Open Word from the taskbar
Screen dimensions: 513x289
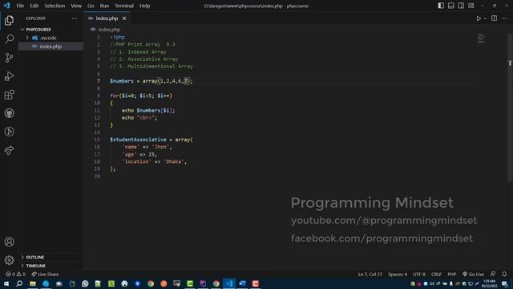242,283
